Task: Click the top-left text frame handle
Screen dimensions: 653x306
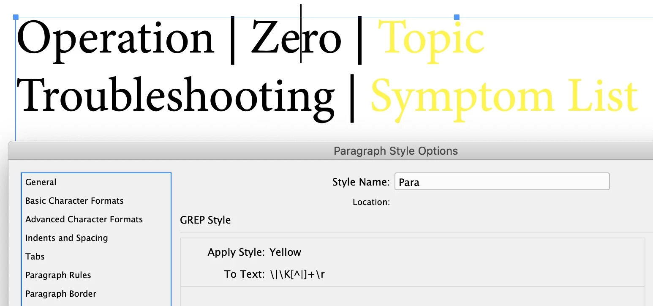Action: pos(16,17)
